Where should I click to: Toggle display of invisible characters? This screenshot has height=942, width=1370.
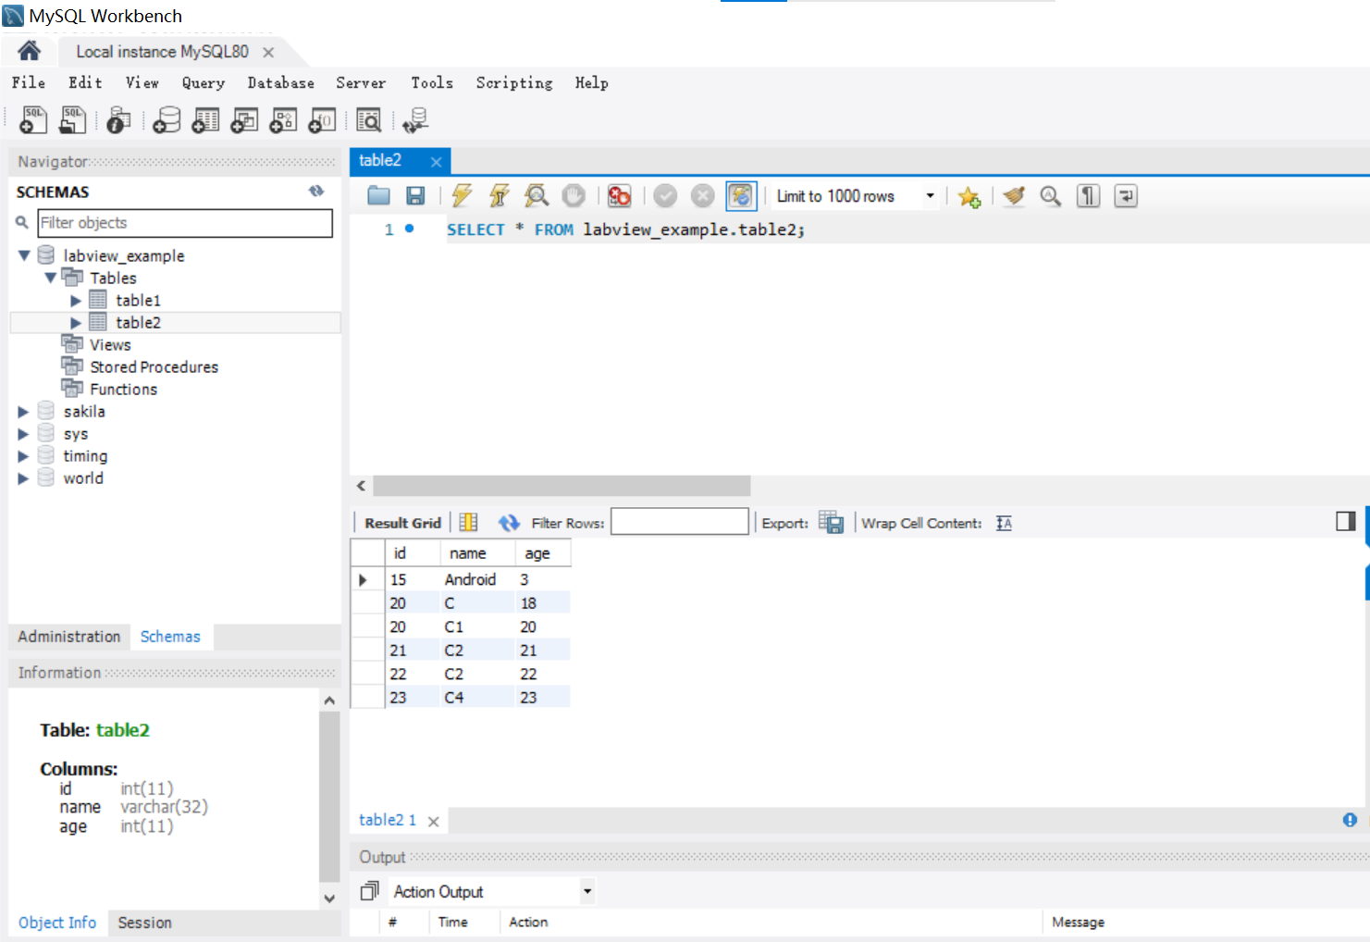pyautogui.click(x=1088, y=195)
